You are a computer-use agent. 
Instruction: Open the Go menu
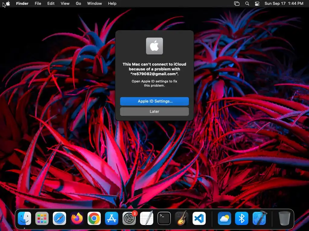(78, 4)
